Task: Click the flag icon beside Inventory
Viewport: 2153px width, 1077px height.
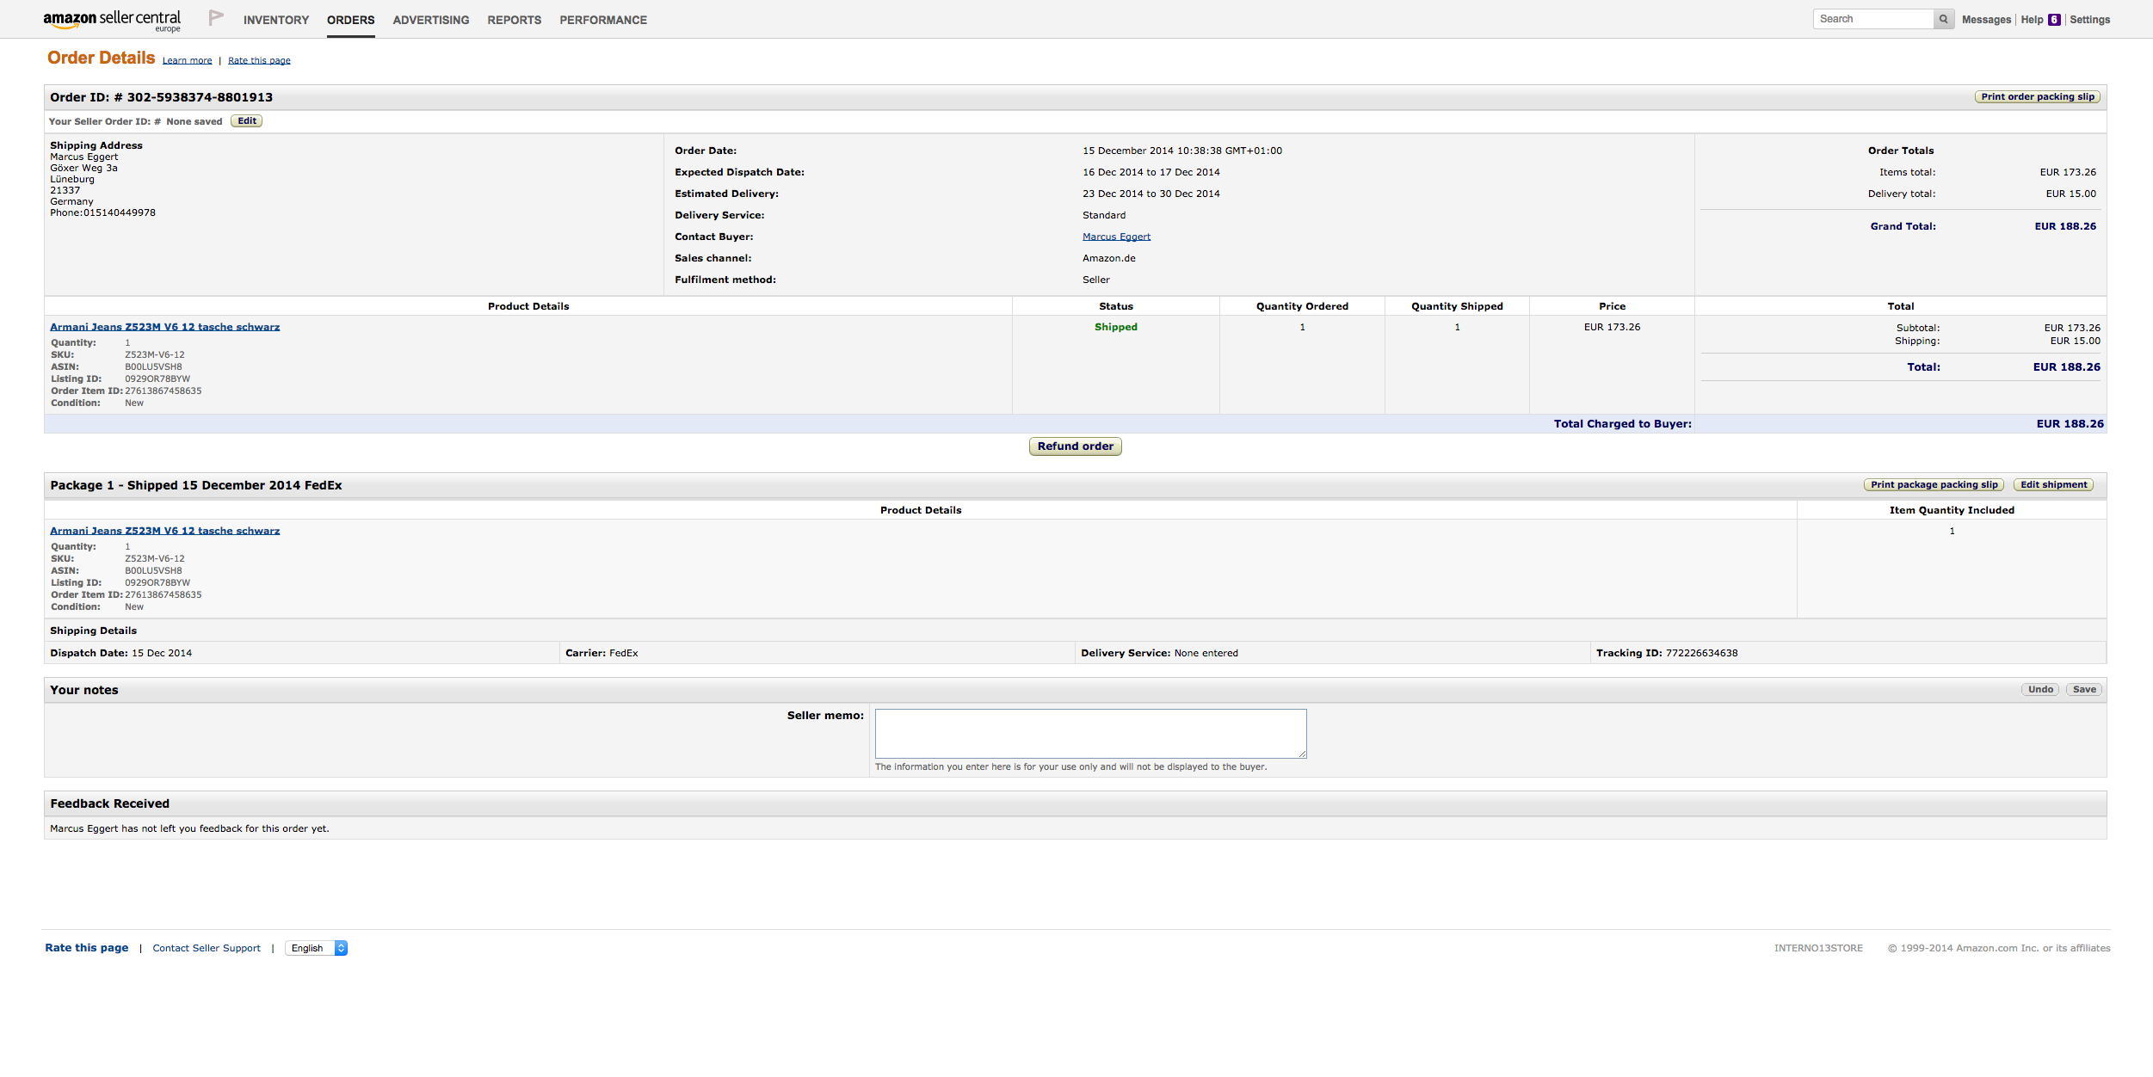Action: click(216, 17)
